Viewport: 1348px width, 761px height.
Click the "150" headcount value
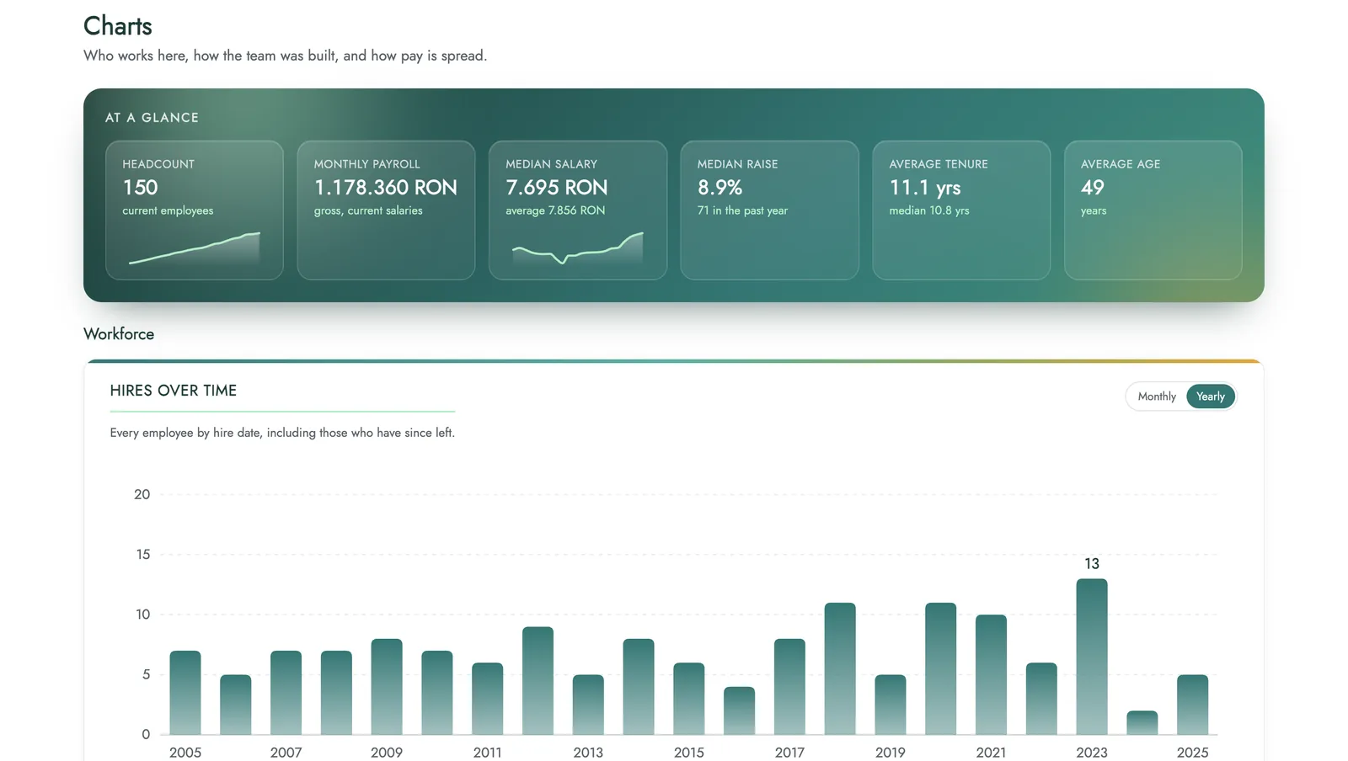[140, 188]
